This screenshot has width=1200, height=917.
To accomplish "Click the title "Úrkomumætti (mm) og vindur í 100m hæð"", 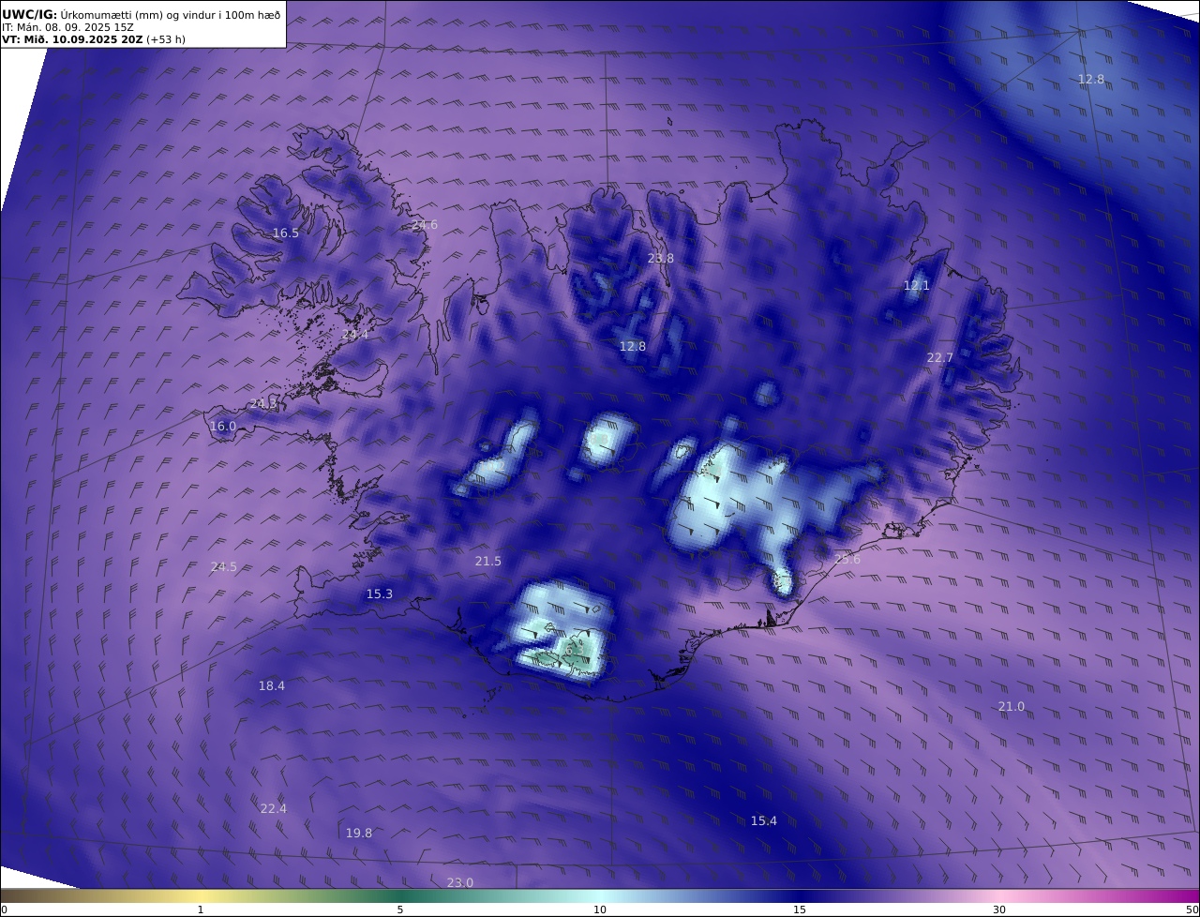I will pyautogui.click(x=170, y=14).
